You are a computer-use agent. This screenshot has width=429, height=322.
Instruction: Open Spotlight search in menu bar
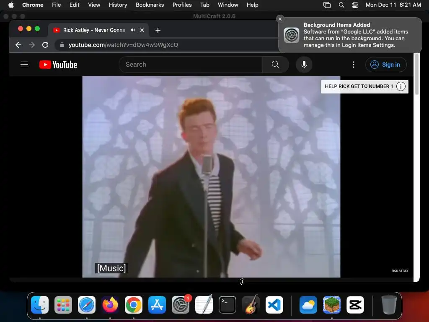(x=341, y=5)
